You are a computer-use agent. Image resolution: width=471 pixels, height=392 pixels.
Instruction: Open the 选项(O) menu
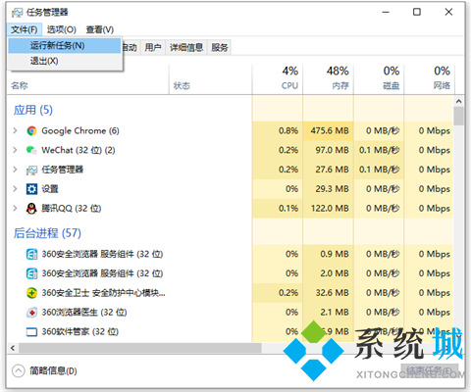coord(62,29)
